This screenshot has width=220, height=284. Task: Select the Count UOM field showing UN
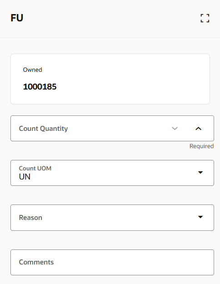(x=112, y=173)
